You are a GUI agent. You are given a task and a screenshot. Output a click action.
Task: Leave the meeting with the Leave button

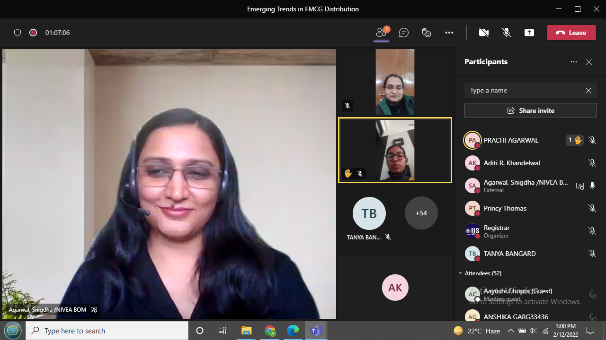click(571, 33)
